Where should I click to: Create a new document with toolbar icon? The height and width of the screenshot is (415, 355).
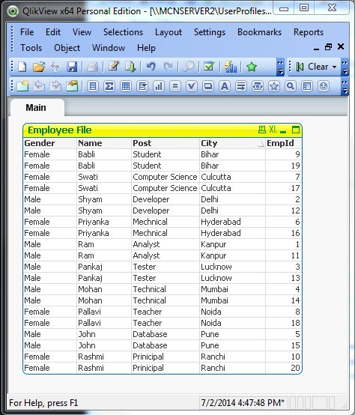tap(22, 67)
